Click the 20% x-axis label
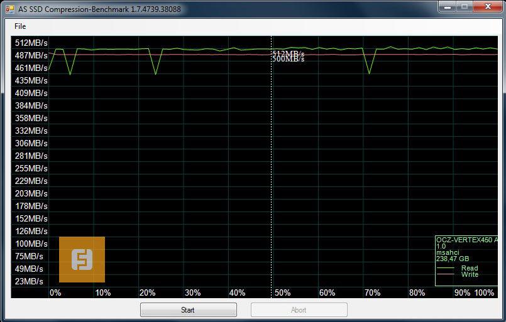This screenshot has height=322, width=506. pos(148,292)
